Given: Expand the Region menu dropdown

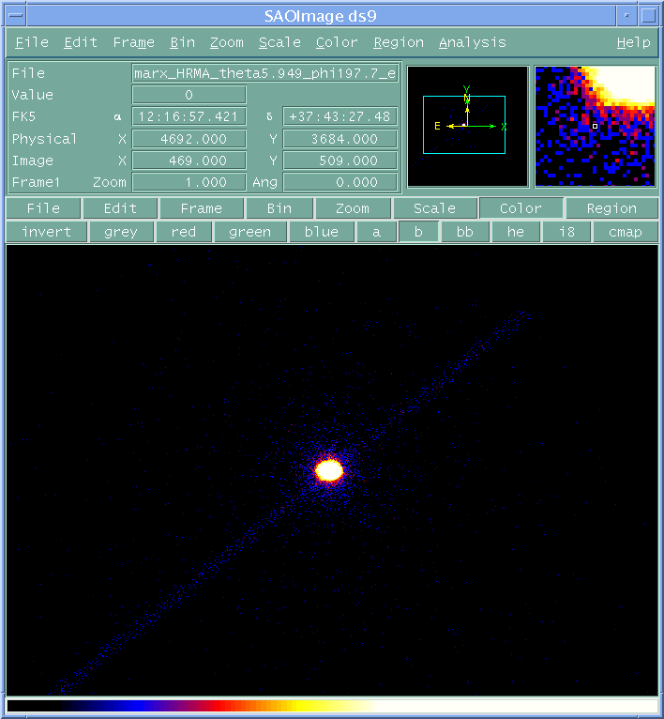Looking at the screenshot, I should (x=398, y=42).
